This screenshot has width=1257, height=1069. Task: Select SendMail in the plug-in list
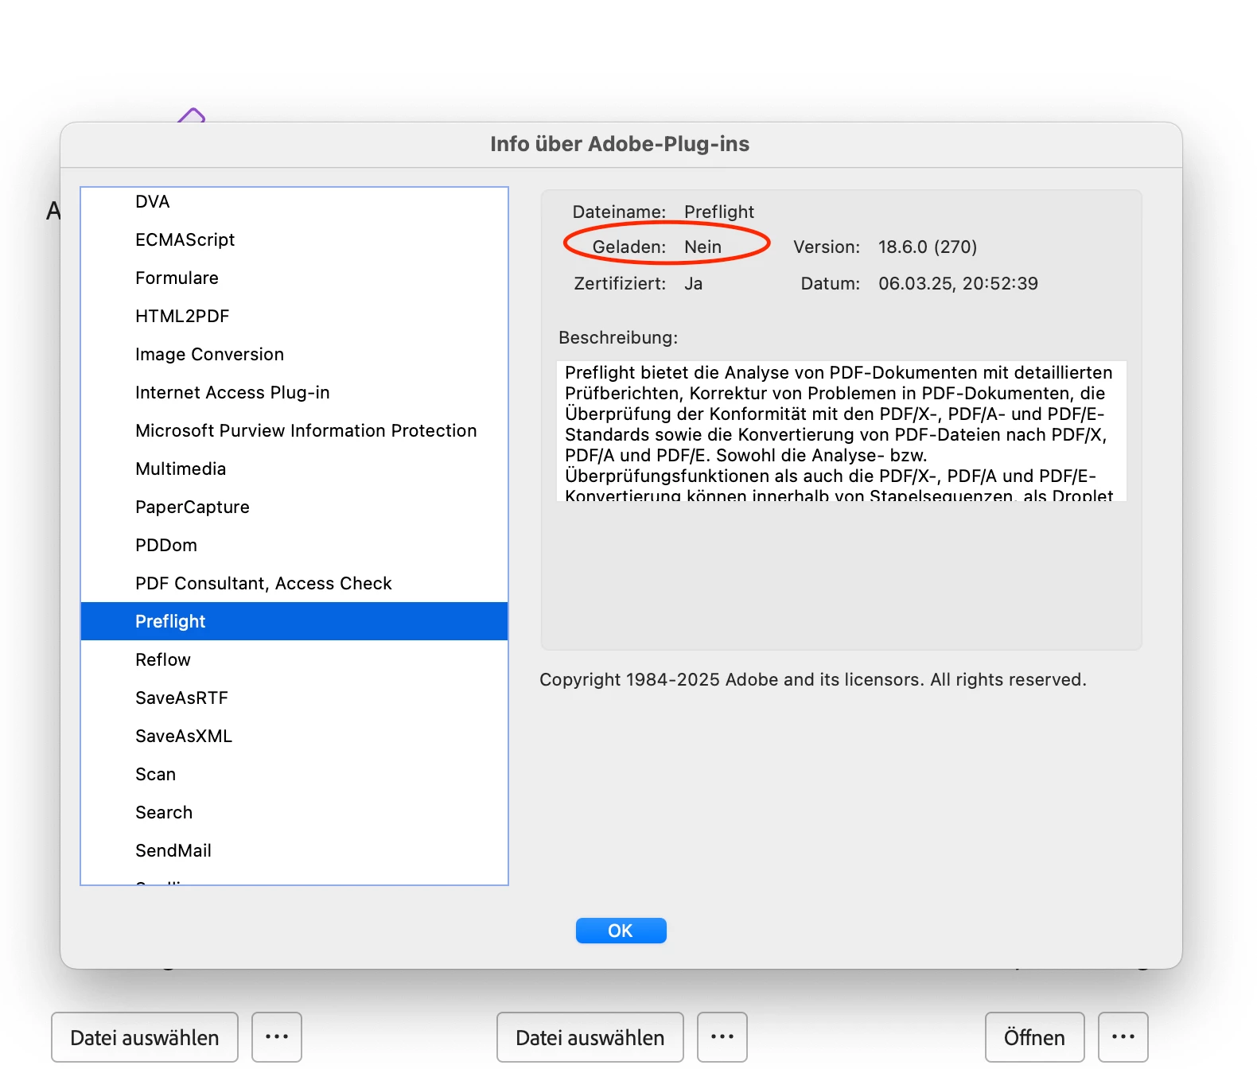[x=294, y=850]
